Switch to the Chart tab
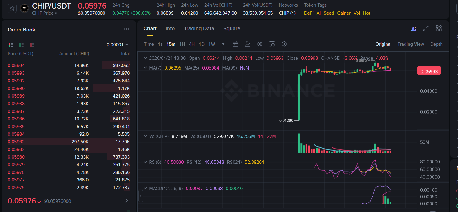Image resolution: width=458 pixels, height=212 pixels. 150,28
